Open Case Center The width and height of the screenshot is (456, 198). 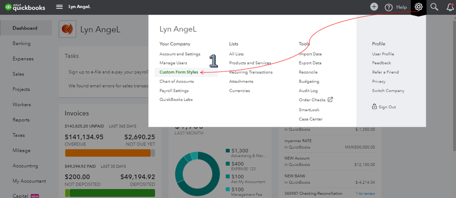(x=310, y=119)
